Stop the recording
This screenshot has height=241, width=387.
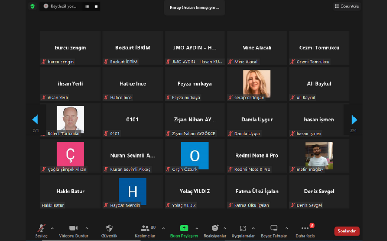96,6
